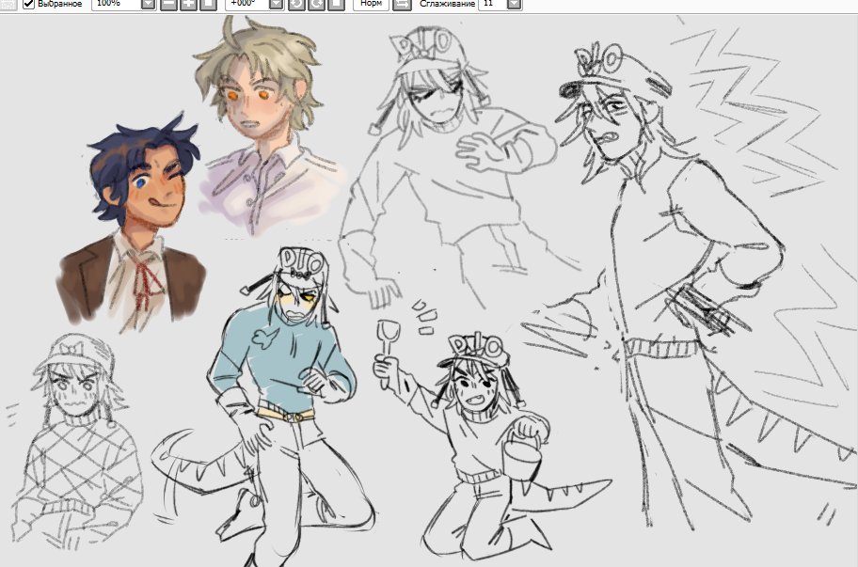Rotate canvas counterclockwise

296,5
